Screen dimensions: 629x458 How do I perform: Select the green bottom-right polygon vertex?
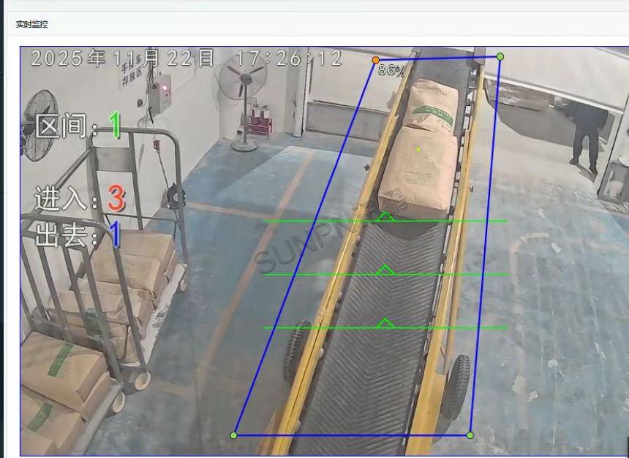[x=470, y=435]
